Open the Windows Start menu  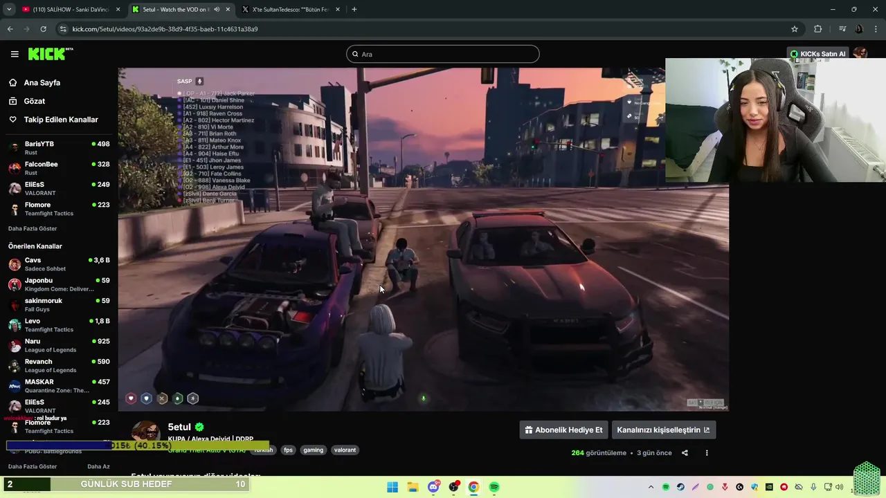392,487
